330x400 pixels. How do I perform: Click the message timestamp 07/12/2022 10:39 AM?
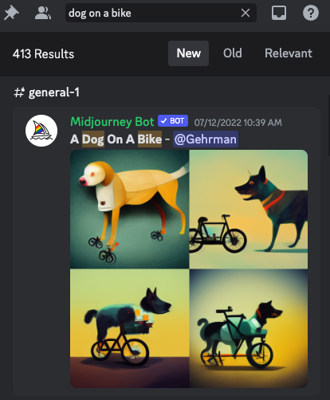[x=238, y=123]
